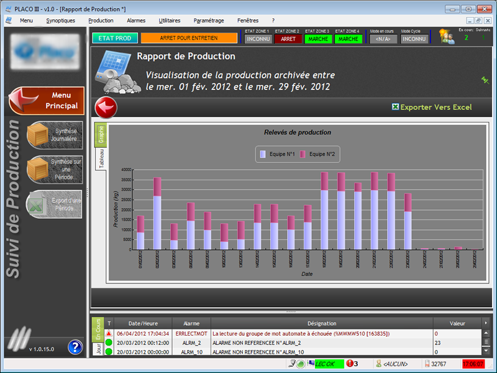Click Exporter Vers Excel link

432,107
